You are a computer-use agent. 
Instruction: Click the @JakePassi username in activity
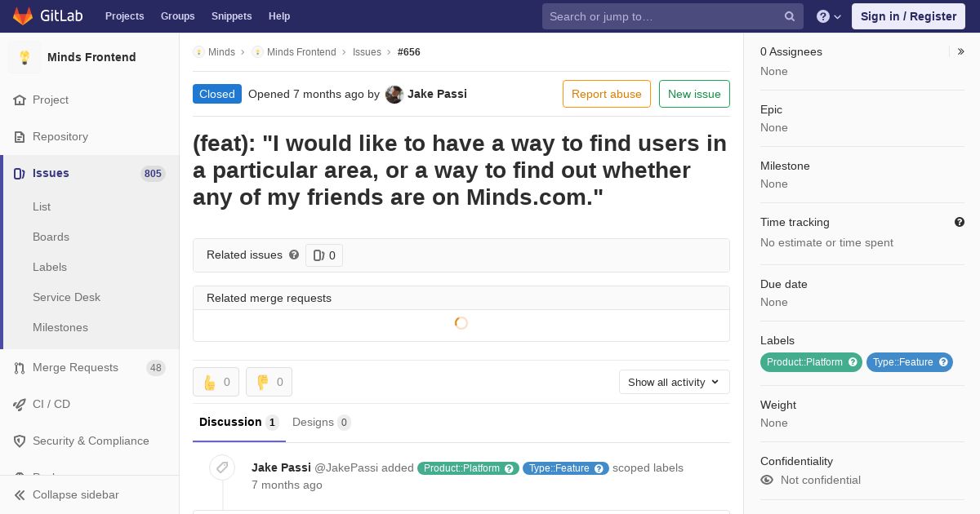point(346,467)
